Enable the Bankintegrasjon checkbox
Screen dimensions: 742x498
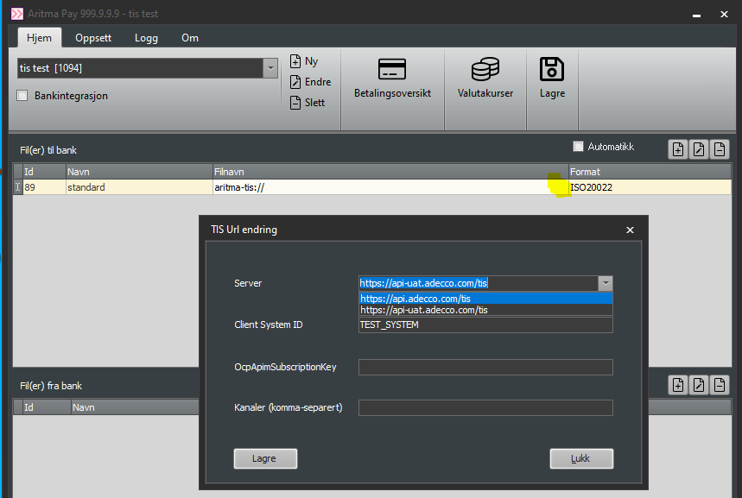point(22,96)
